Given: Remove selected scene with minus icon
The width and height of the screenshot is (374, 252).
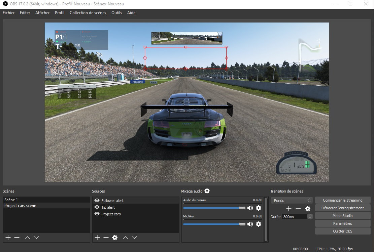Looking at the screenshot, I should [x=17, y=238].
